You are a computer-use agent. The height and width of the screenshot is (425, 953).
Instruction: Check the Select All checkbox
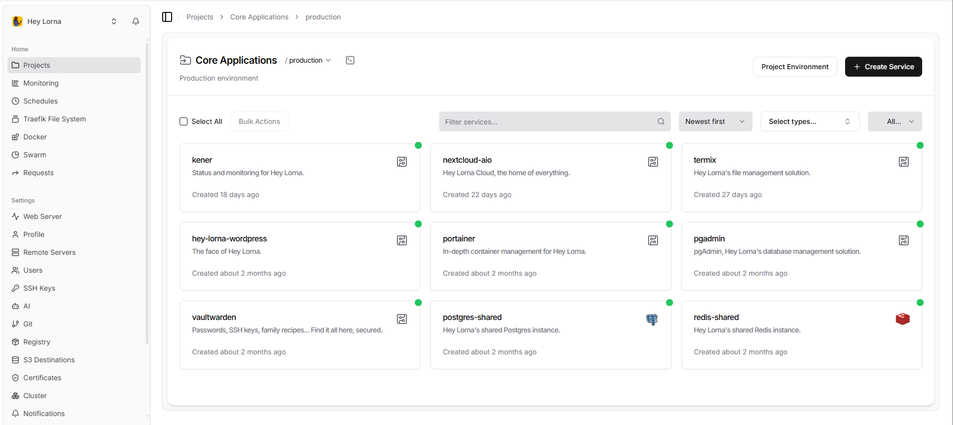[x=184, y=121]
